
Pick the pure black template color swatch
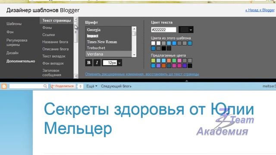(164, 48)
